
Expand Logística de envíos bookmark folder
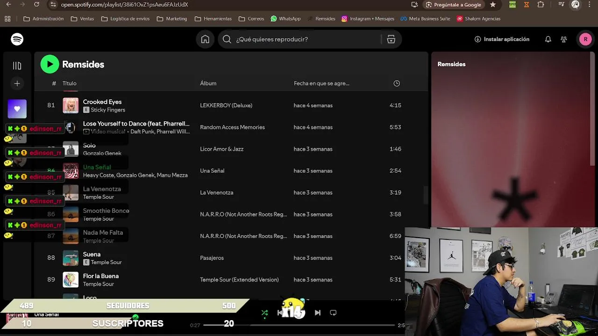pyautogui.click(x=125, y=19)
